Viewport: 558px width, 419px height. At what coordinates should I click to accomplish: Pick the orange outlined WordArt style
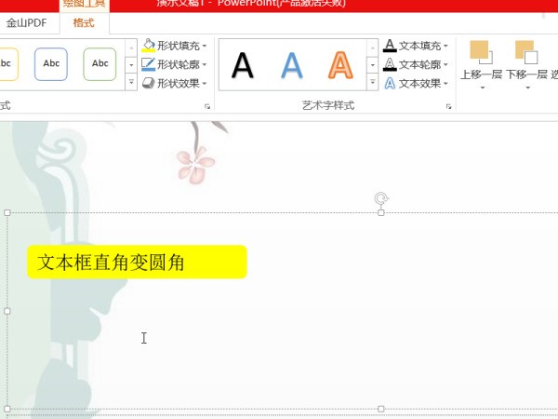(x=341, y=64)
